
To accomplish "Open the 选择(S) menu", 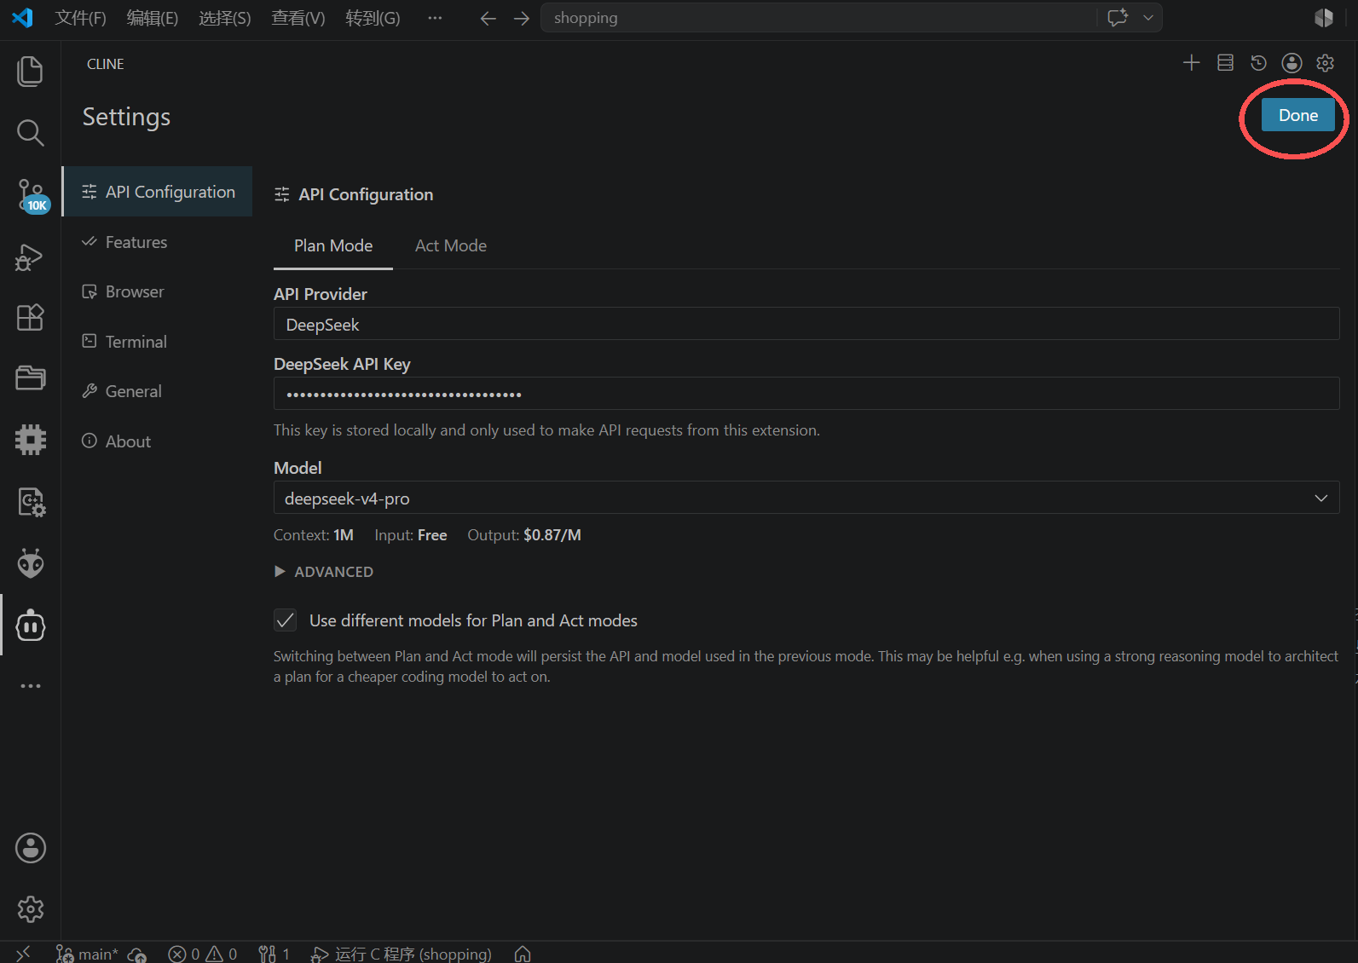I will pyautogui.click(x=224, y=18).
